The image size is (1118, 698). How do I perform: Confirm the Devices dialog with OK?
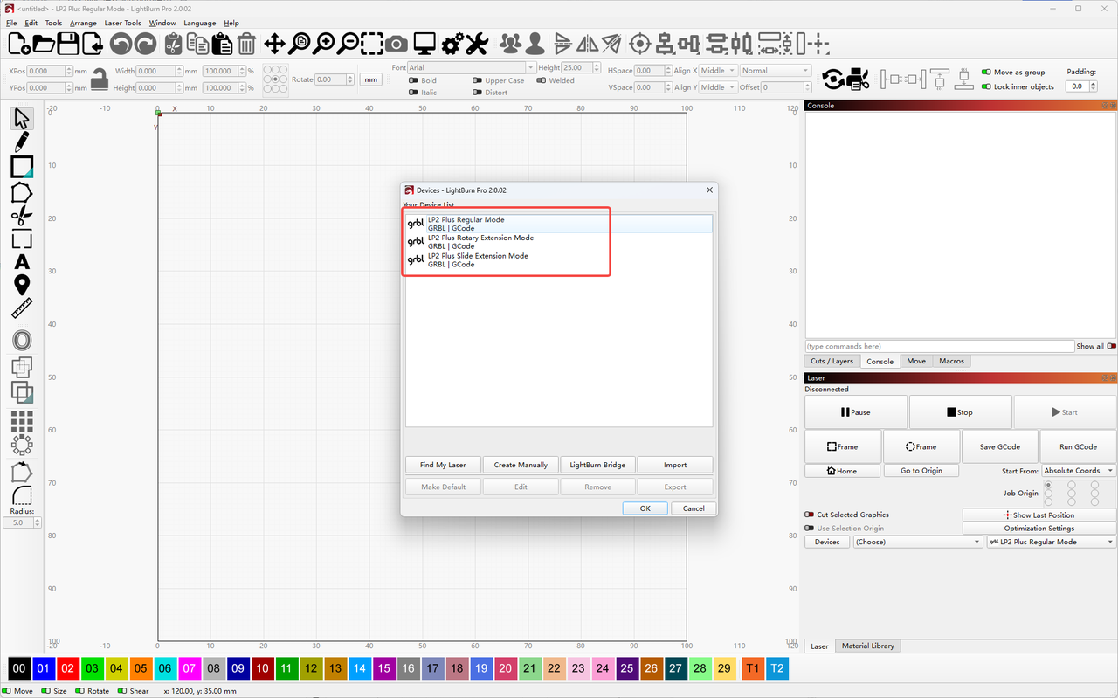(645, 508)
